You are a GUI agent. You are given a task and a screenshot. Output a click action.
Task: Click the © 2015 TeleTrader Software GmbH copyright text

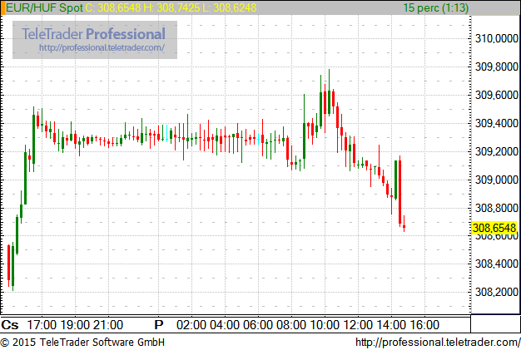point(82,342)
